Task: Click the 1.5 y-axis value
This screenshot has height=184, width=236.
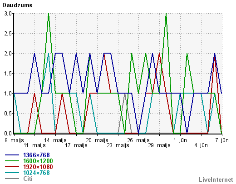Action: point(8,74)
